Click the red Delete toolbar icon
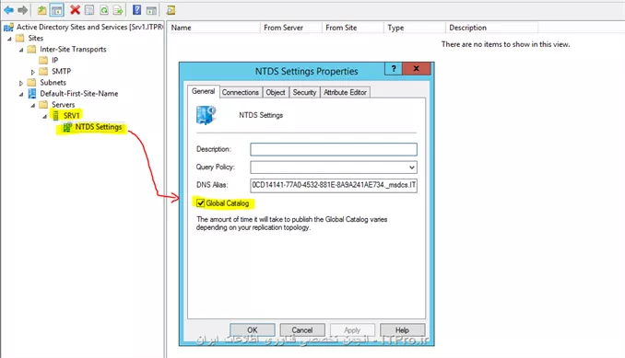 point(75,10)
